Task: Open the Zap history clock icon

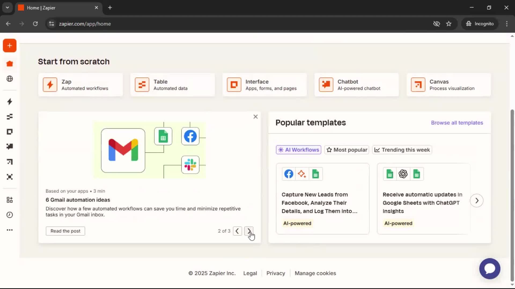Action: pyautogui.click(x=10, y=215)
